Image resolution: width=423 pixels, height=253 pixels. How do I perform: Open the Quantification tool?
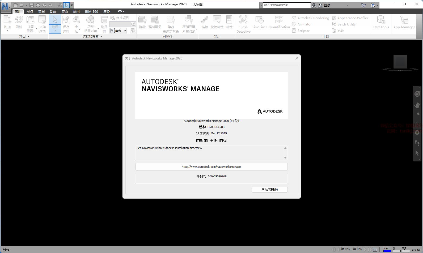279,22
